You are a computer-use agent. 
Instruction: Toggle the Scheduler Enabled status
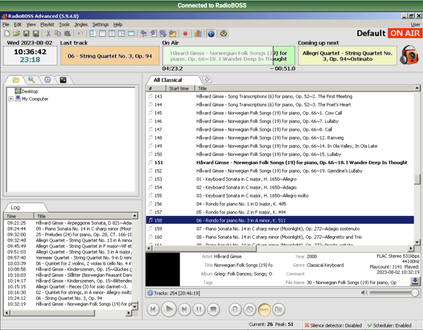coord(389,325)
